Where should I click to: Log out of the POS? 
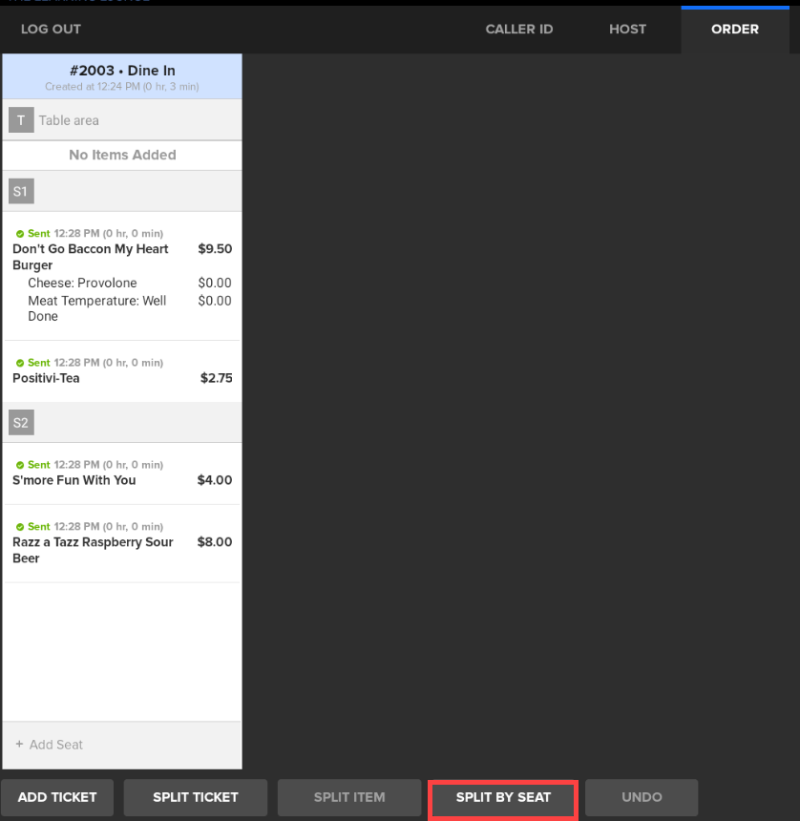51,29
